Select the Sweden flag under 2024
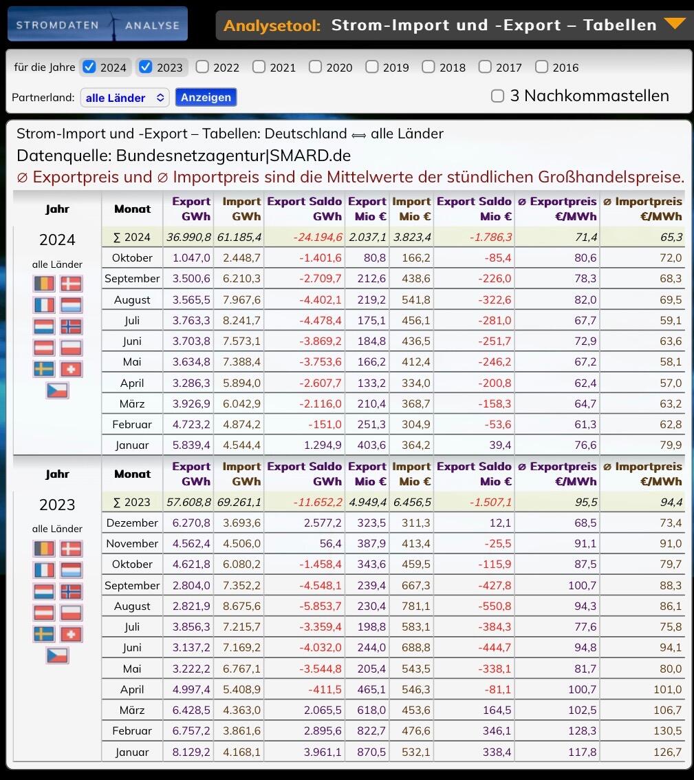Viewport: 694px width, 780px height. pos(44,369)
